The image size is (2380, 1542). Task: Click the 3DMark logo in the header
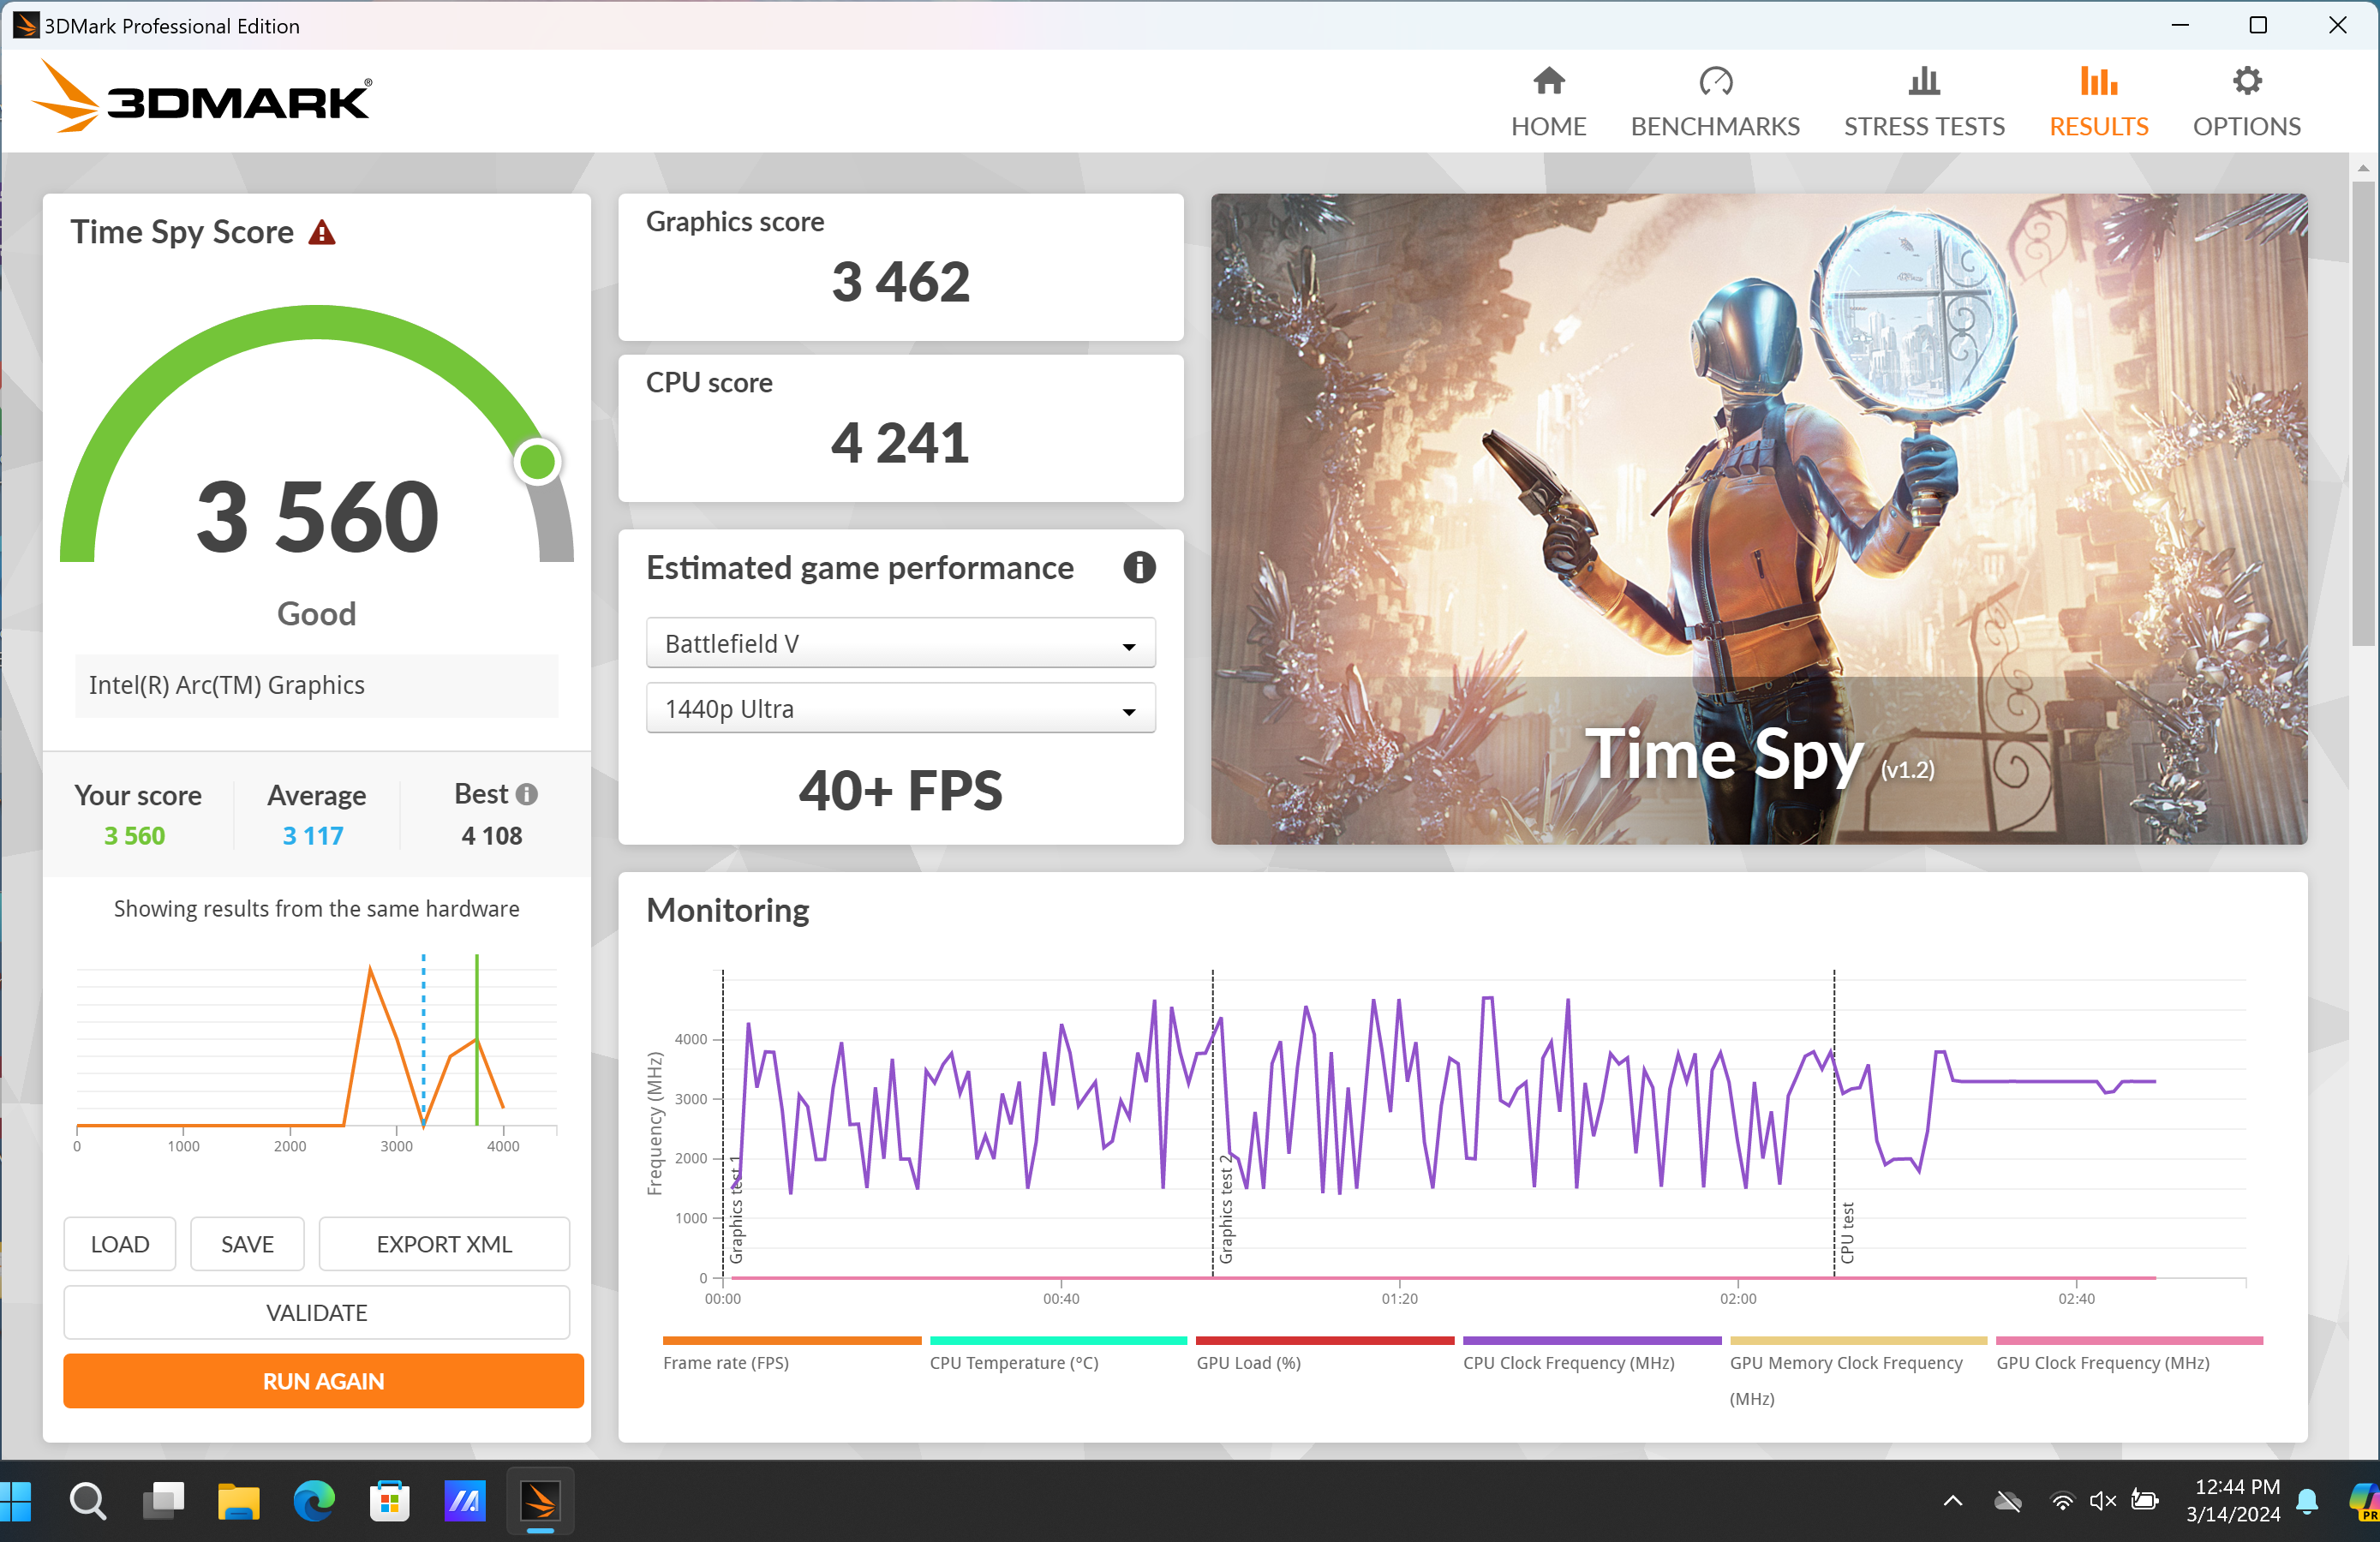click(201, 98)
